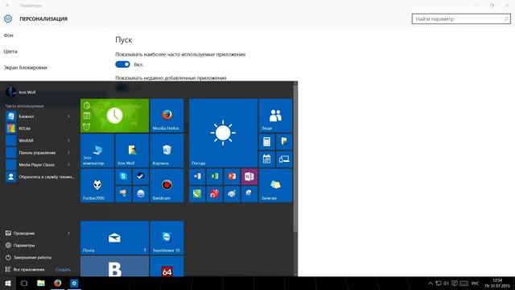Open the Люди people tile
515x290 pixels.
[275, 116]
